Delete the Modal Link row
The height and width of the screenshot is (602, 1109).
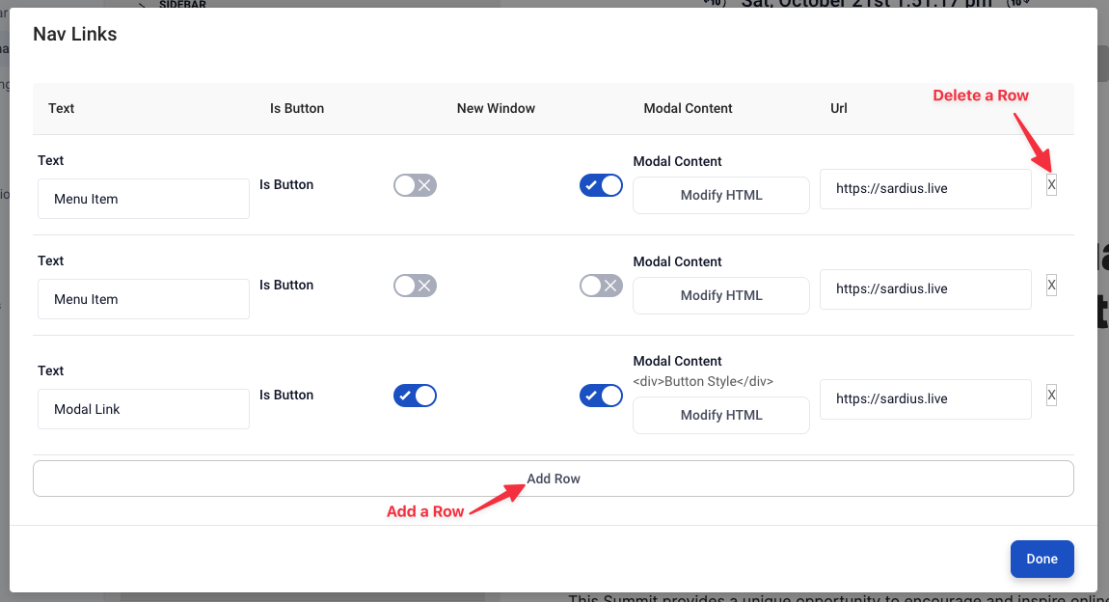click(x=1051, y=395)
